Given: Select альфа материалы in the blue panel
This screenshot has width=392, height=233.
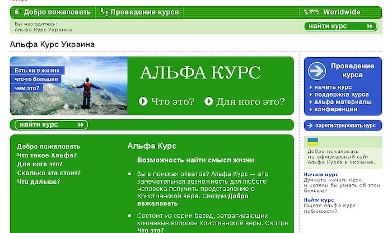Looking at the screenshot, I should (x=342, y=102).
